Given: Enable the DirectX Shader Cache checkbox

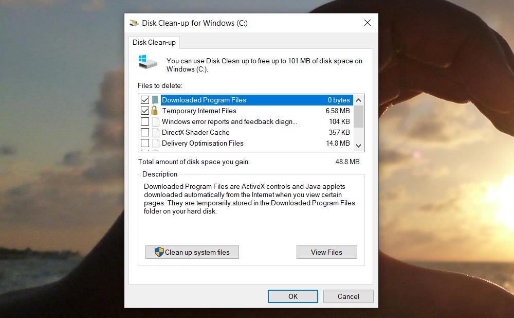Looking at the screenshot, I should coord(145,132).
